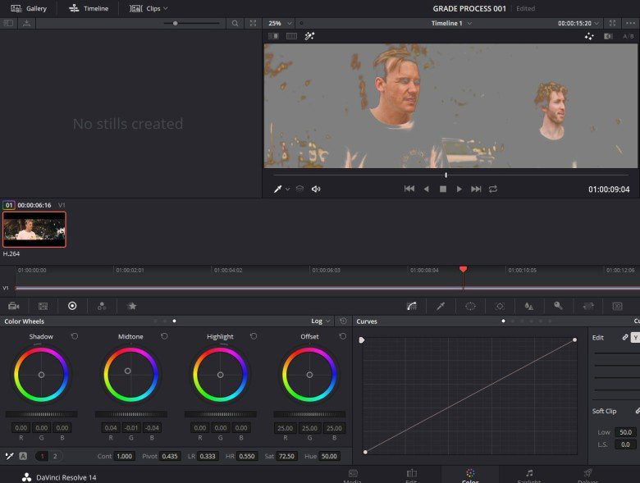Click the Midtone color wheel
The height and width of the screenshot is (483, 640).
pos(130,375)
